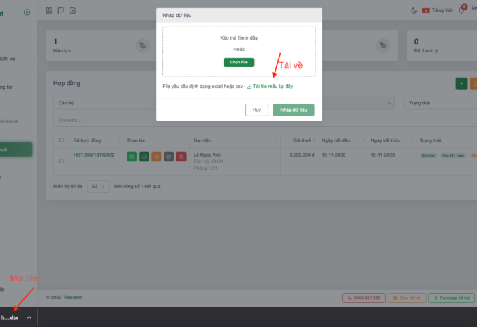Open the checklist tasks icon
This screenshot has height=327, width=477.
pos(72,11)
